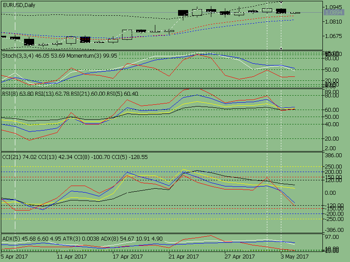This screenshot has height=262, width=350.
Task: Click the positive 200.00 level on CCI axis
Action: tap(333, 172)
